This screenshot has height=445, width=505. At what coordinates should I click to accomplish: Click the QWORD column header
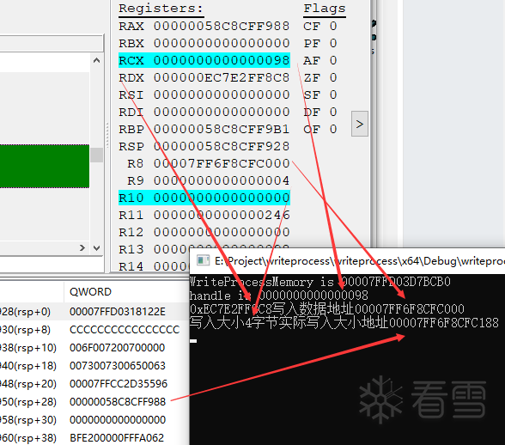coord(90,292)
